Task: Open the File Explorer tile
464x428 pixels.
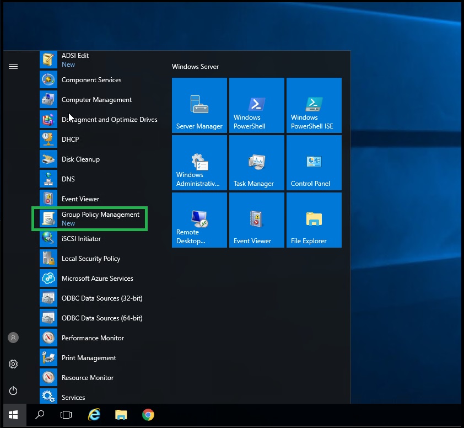Action: [x=314, y=220]
